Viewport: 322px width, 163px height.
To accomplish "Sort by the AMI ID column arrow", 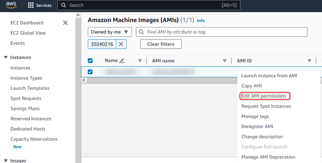I will click(x=309, y=61).
